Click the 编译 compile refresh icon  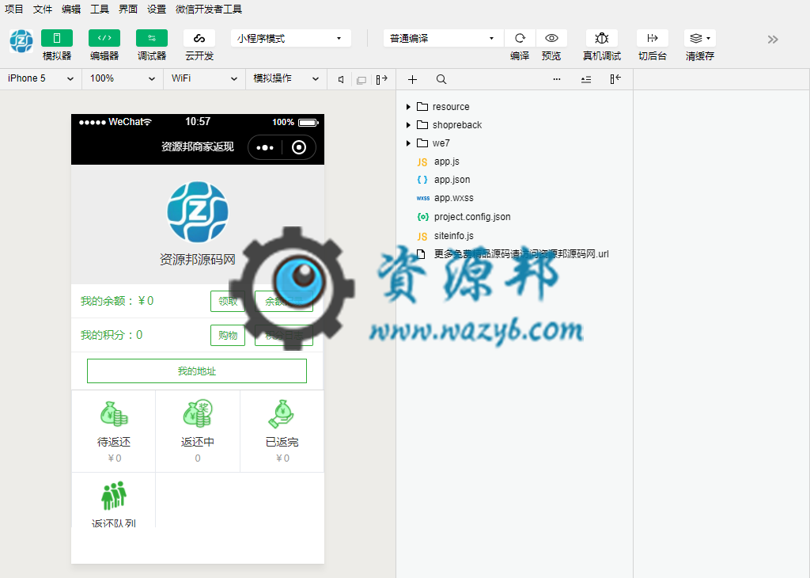click(x=520, y=38)
